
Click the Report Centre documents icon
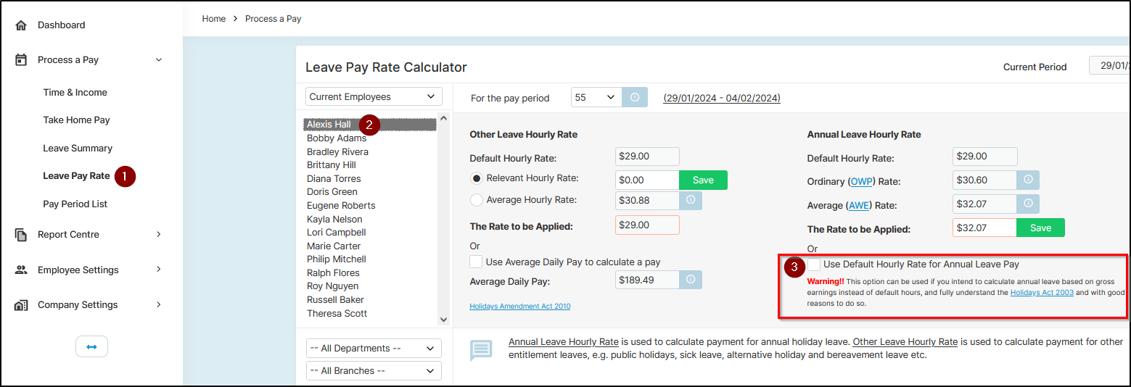pos(21,235)
